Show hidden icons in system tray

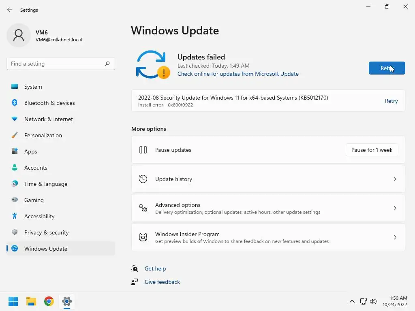point(352,301)
